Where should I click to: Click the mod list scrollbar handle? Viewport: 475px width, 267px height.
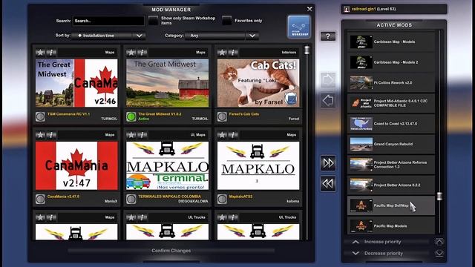click(307, 50)
